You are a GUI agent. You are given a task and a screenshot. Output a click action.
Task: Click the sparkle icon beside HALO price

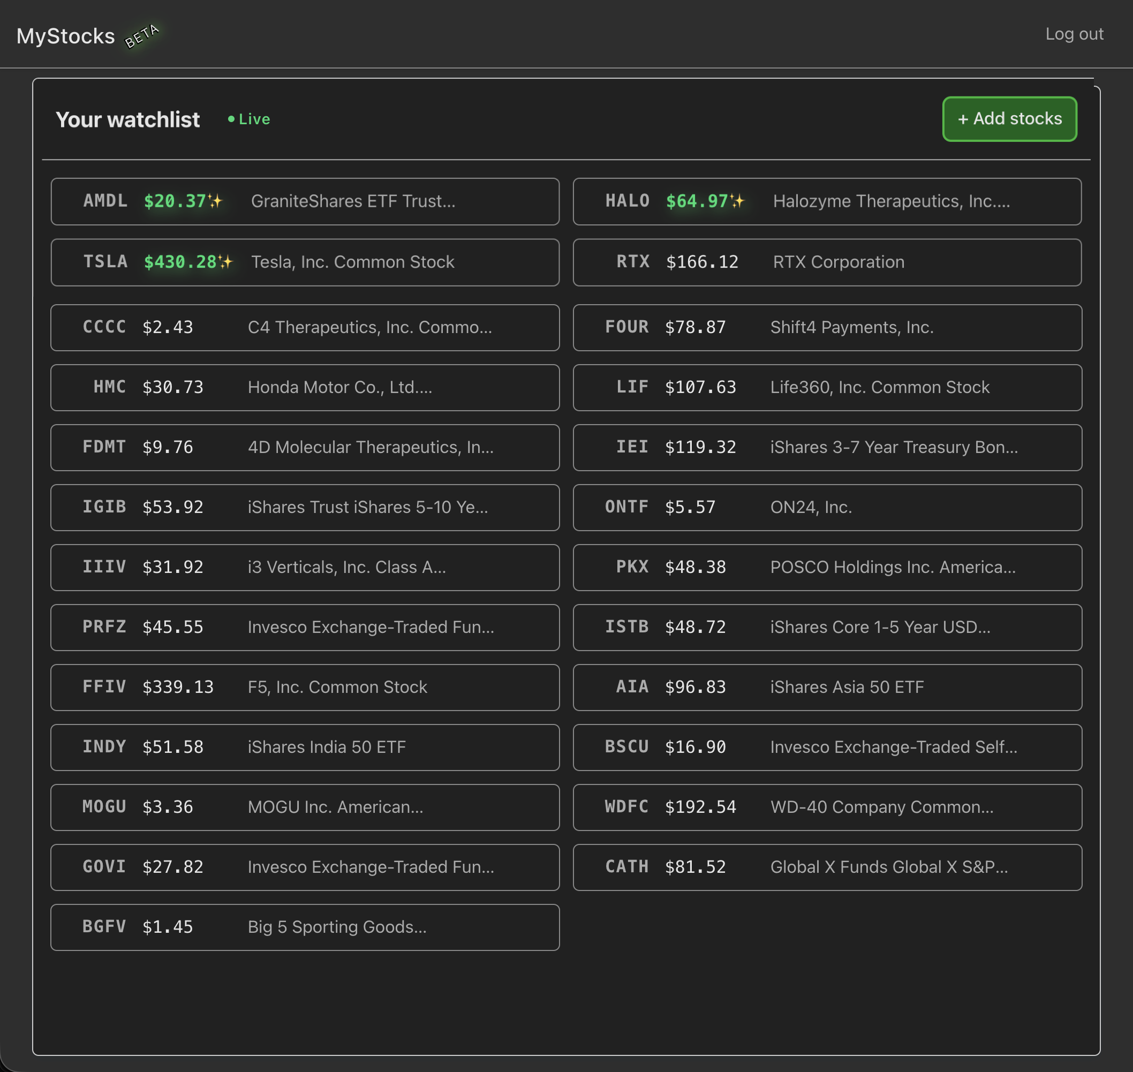coord(738,201)
